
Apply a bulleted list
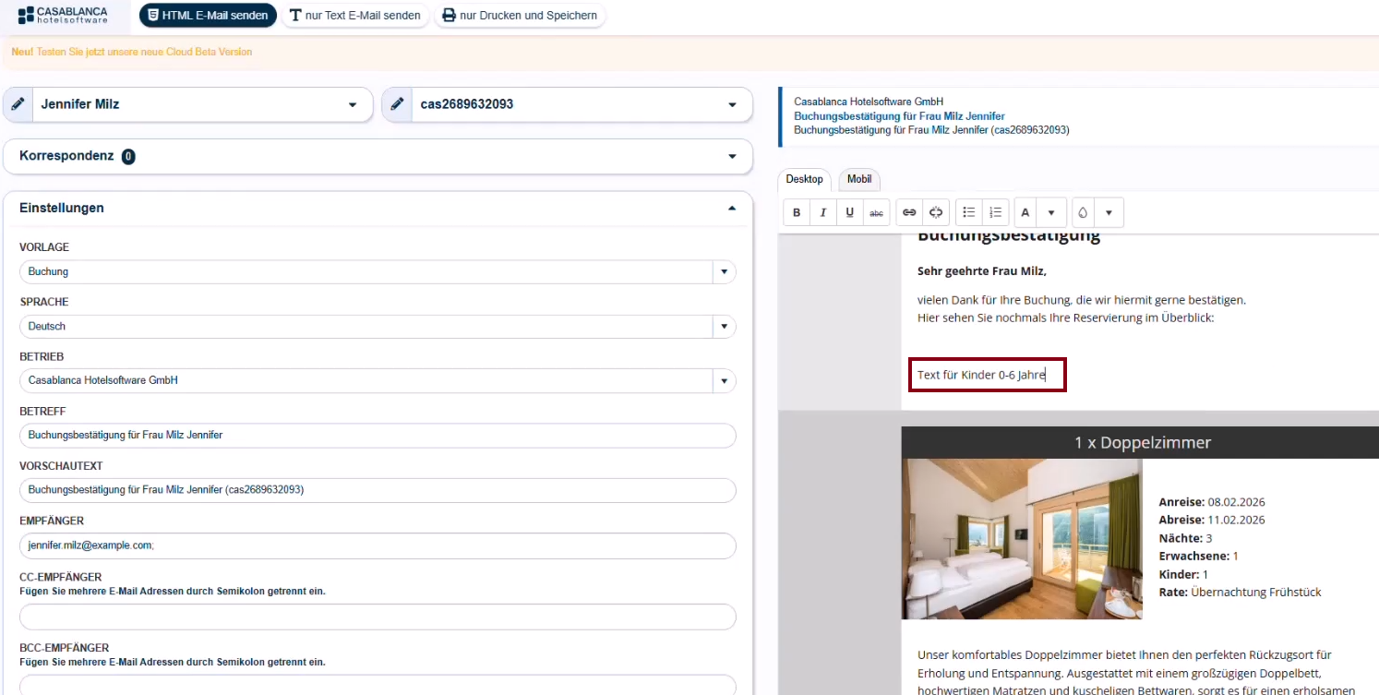(x=968, y=212)
